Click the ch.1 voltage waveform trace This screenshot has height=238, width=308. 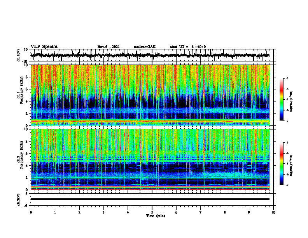point(150,55)
